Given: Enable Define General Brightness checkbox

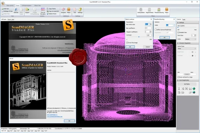Looking at the screenshot, I should pyautogui.click(x=155, y=30).
